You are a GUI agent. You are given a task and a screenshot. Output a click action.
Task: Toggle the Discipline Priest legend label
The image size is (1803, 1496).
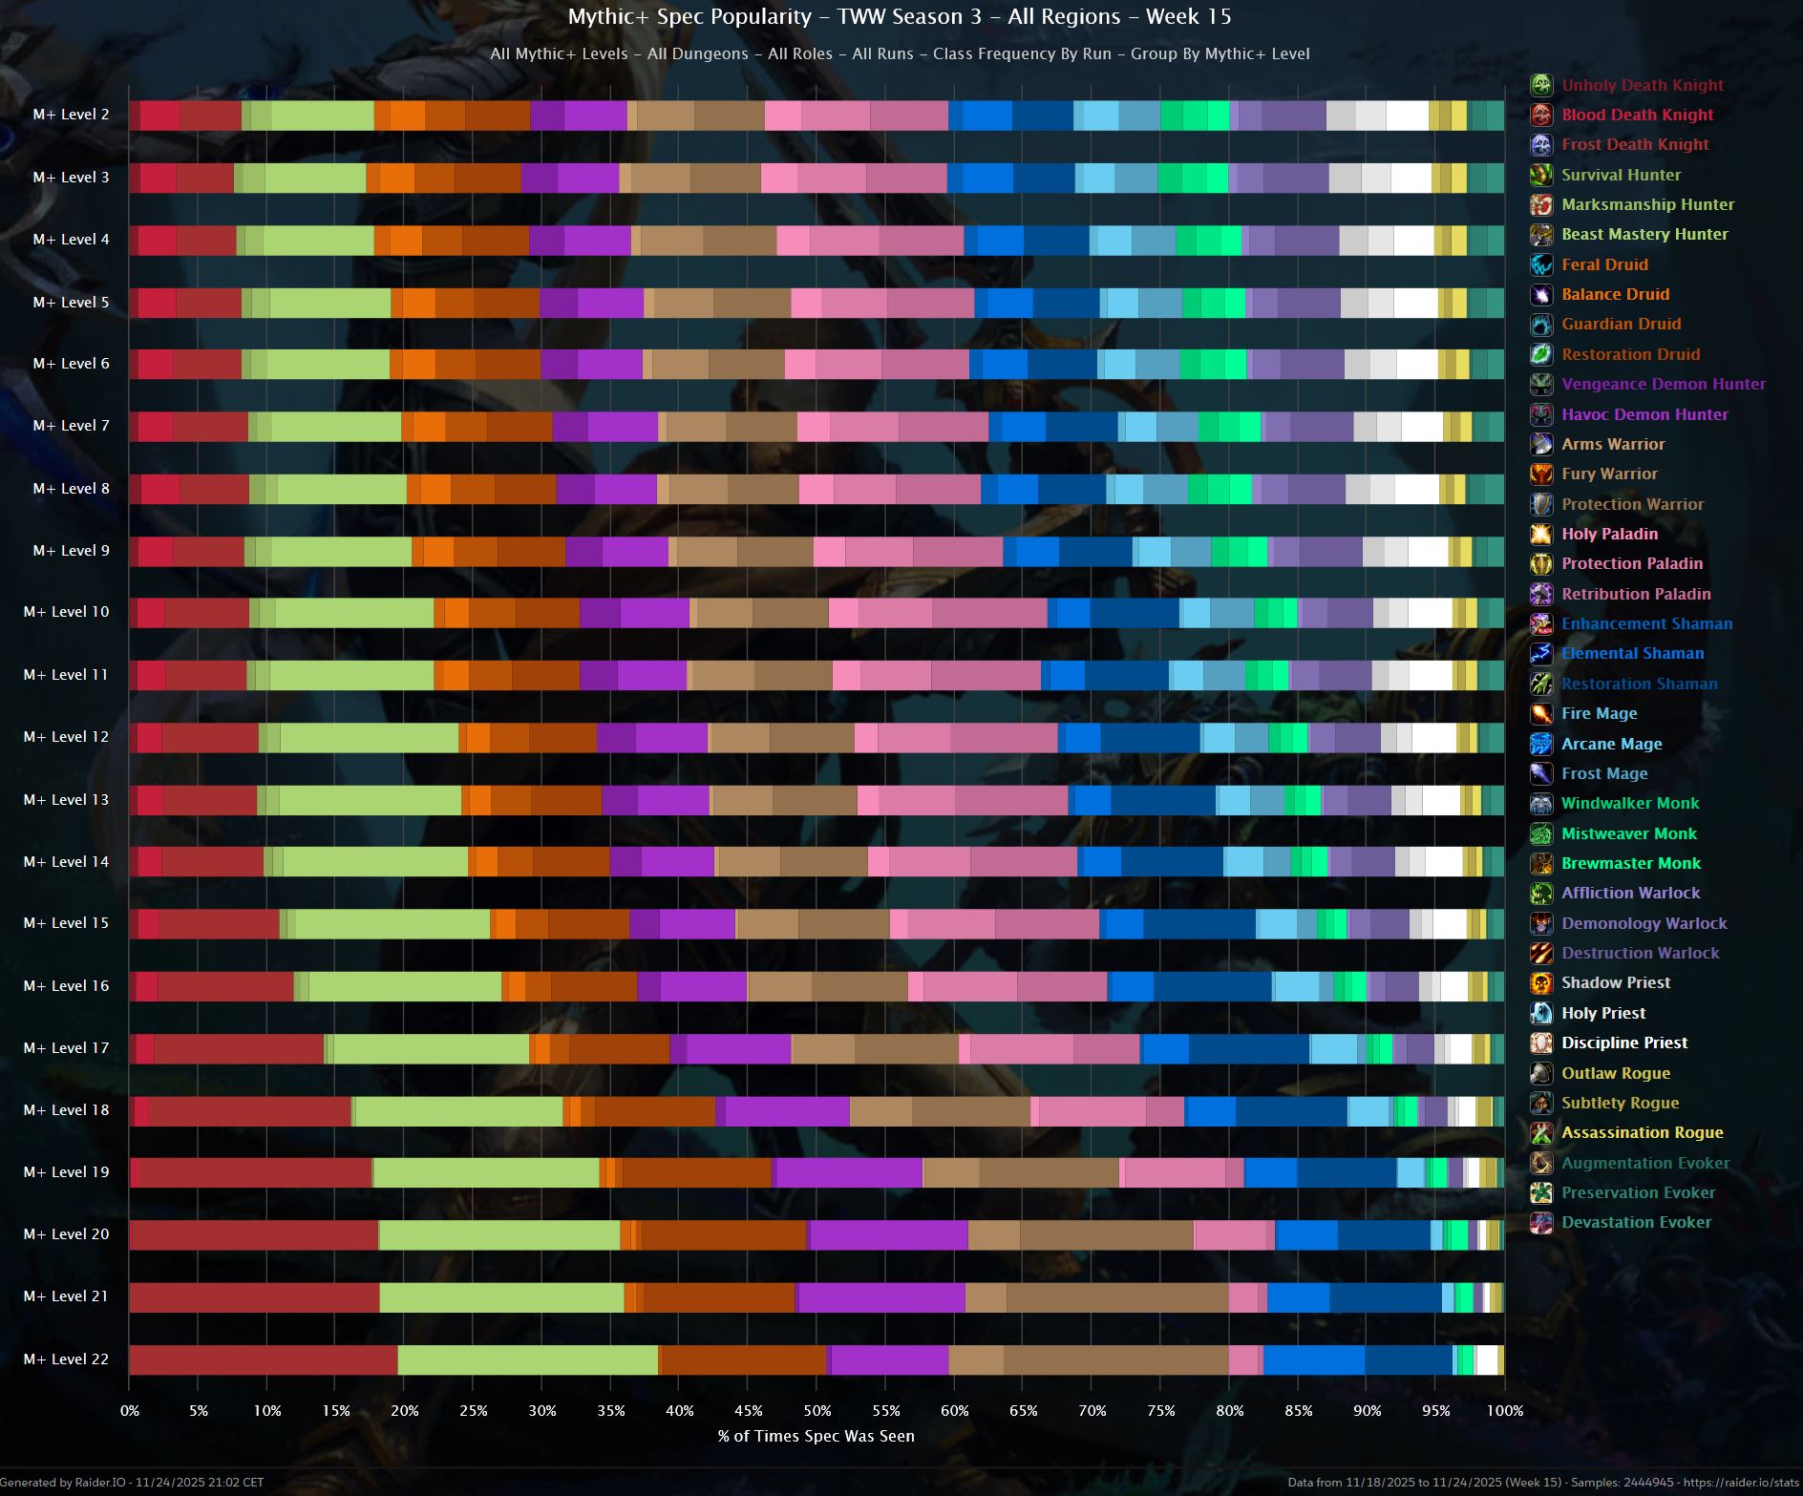(1623, 1043)
